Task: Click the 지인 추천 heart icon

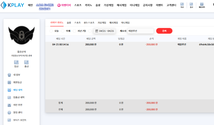Action: point(9,105)
